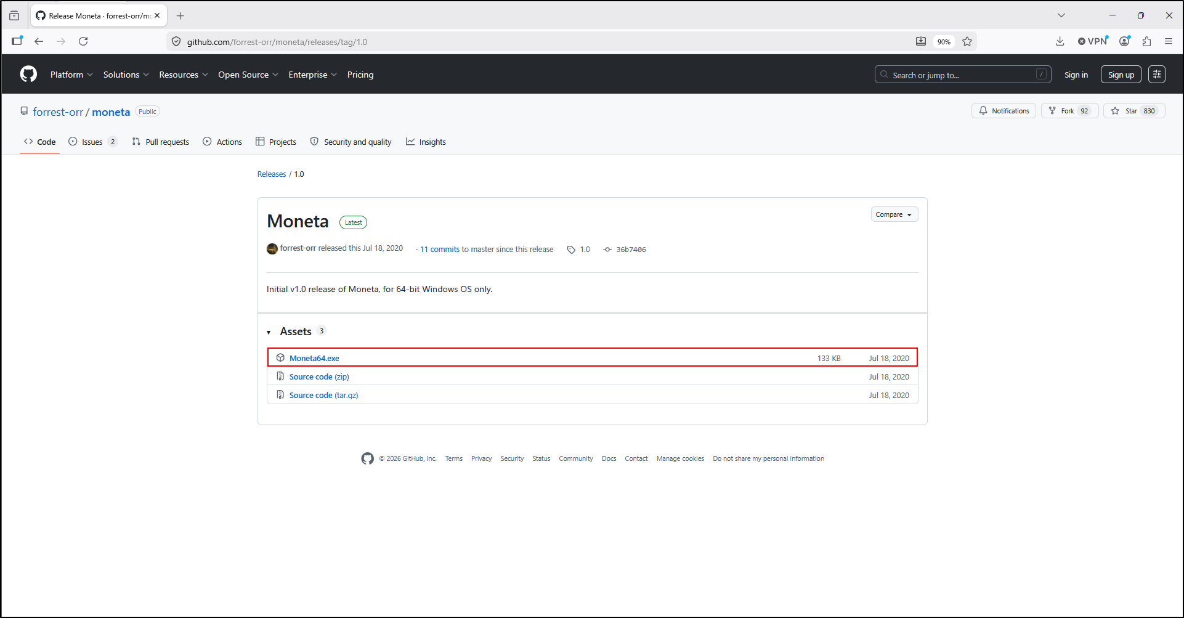The width and height of the screenshot is (1184, 618).
Task: Open the footer Manage cookies link
Action: pos(680,458)
